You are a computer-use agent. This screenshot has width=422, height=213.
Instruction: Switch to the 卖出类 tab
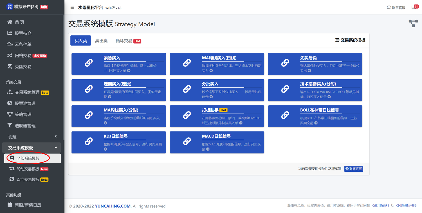tap(101, 41)
